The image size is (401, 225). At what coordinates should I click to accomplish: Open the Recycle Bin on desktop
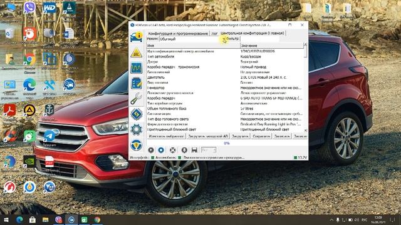tap(10, 34)
